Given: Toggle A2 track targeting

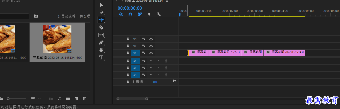Looking at the screenshot, I should 135,68.
